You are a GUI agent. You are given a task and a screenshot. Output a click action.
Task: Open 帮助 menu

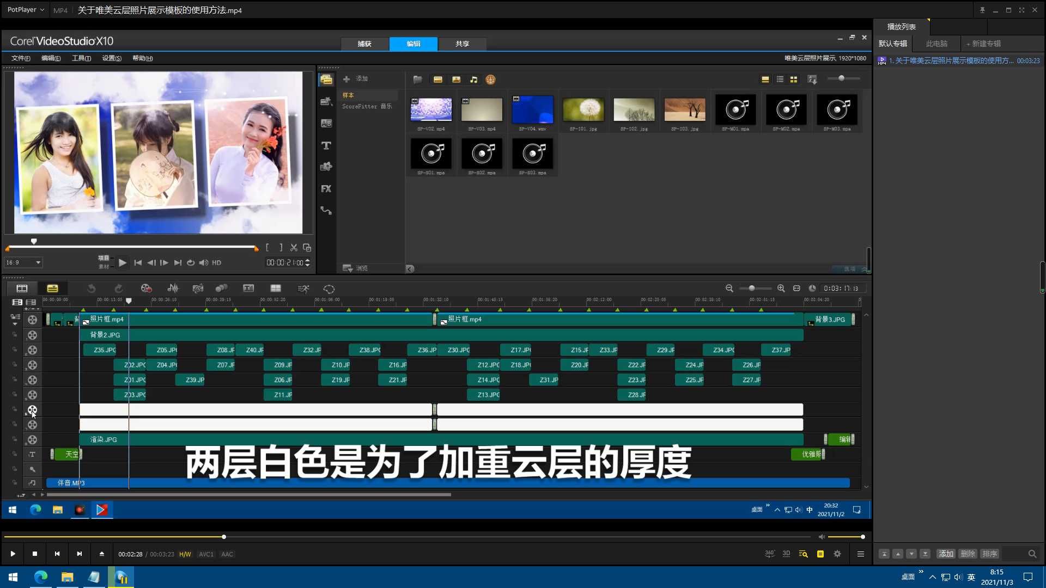tap(142, 58)
